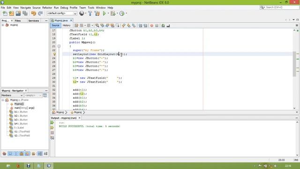Toggle Show Inner Classes filter in Navigator
Screen dimensions: 300x169
click(28, 154)
